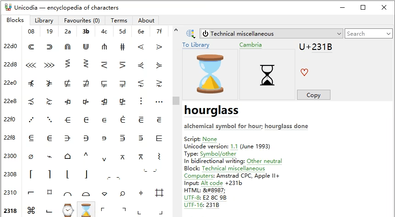395x217 pixels.
Task: Add hourglass to favourites with heart icon
Action: coord(304,72)
